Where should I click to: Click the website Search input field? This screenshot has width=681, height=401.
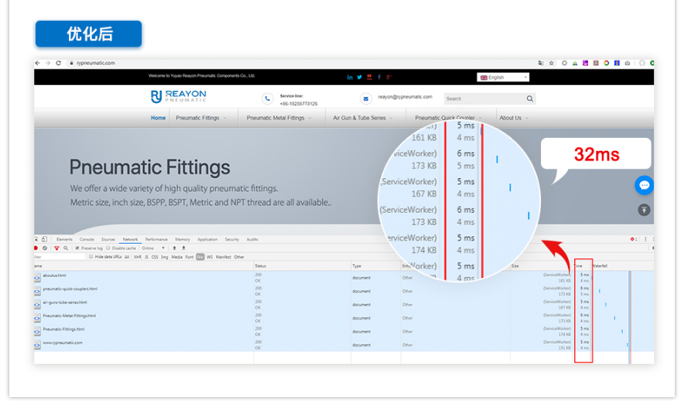tap(484, 99)
